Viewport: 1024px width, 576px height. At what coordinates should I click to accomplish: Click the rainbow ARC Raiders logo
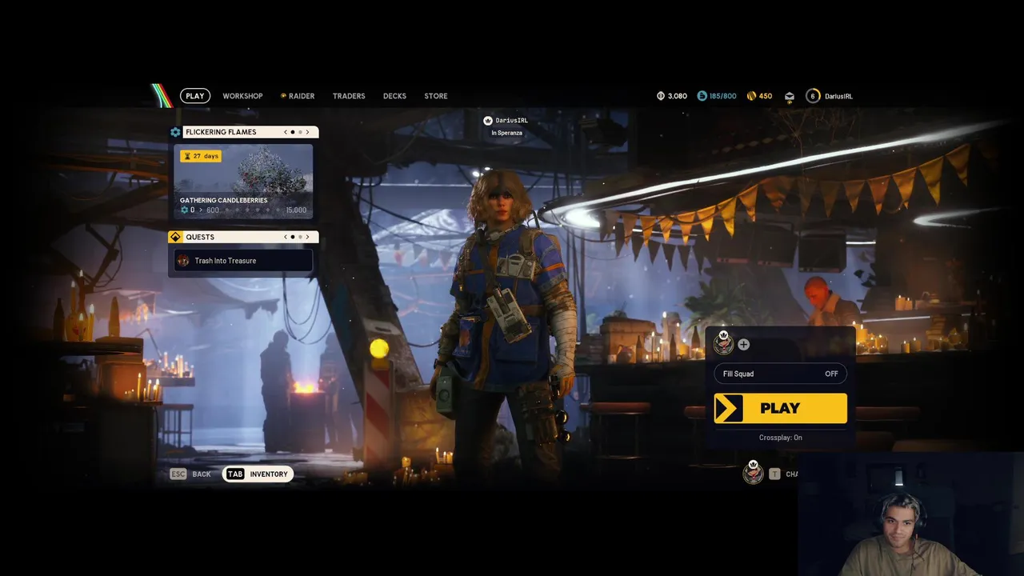pos(162,95)
